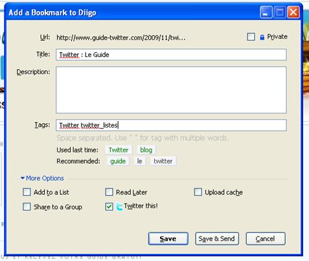This screenshot has width=309, height=261.
Task: Click the Save & Send button
Action: click(x=217, y=238)
